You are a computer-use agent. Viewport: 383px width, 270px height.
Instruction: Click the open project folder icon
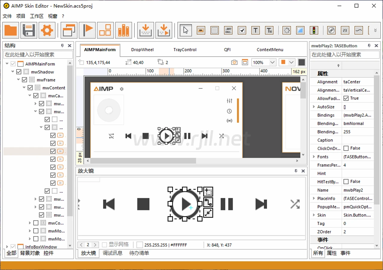[11, 30]
